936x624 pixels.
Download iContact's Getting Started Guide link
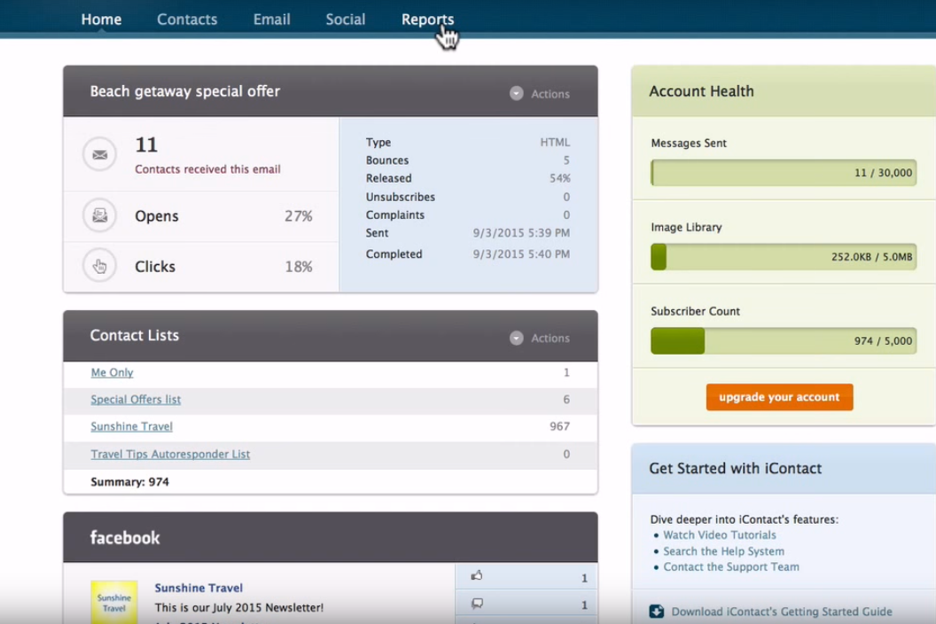(x=782, y=612)
